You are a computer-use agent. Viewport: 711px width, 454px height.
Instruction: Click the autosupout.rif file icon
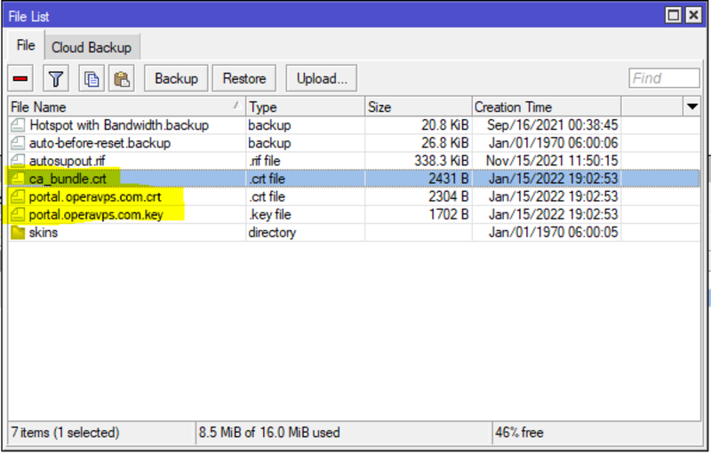click(18, 161)
